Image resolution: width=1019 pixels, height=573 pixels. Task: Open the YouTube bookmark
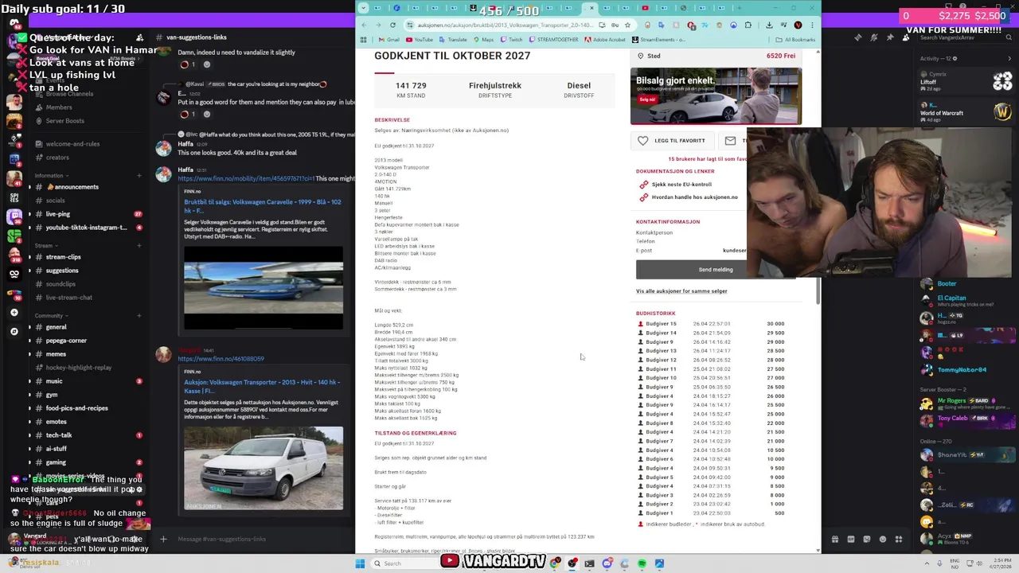(x=420, y=40)
